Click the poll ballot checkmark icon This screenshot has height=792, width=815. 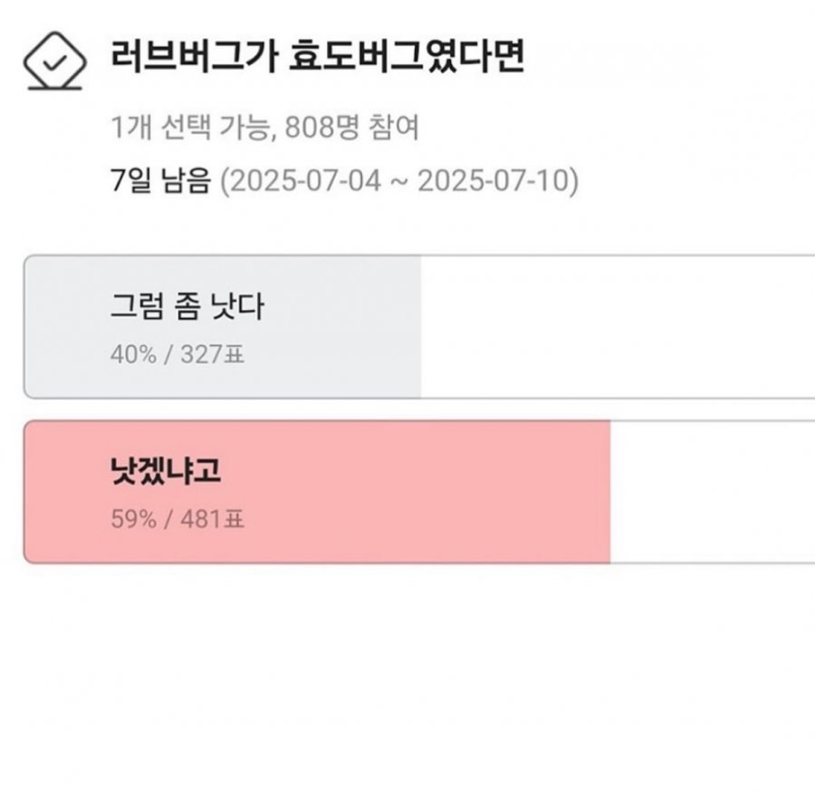tap(54, 62)
